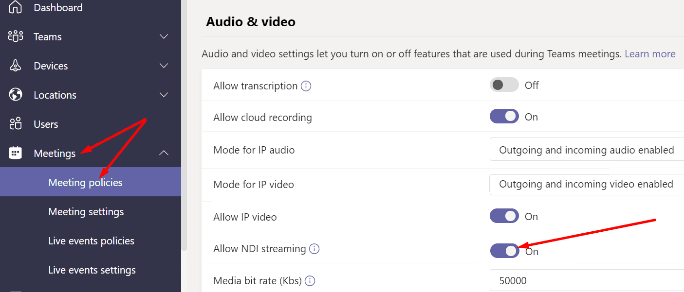This screenshot has height=292, width=684.
Task: Click the Teams group icon in sidebar
Action: 16,36
